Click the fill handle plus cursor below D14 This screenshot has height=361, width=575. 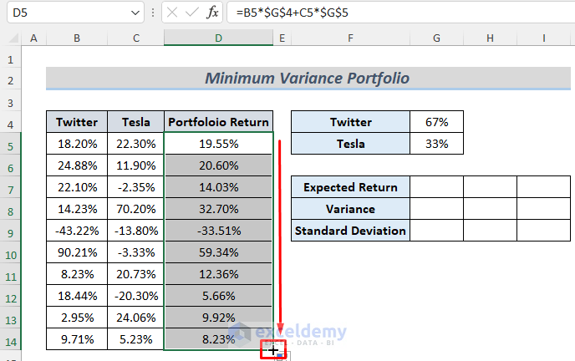coord(273,351)
